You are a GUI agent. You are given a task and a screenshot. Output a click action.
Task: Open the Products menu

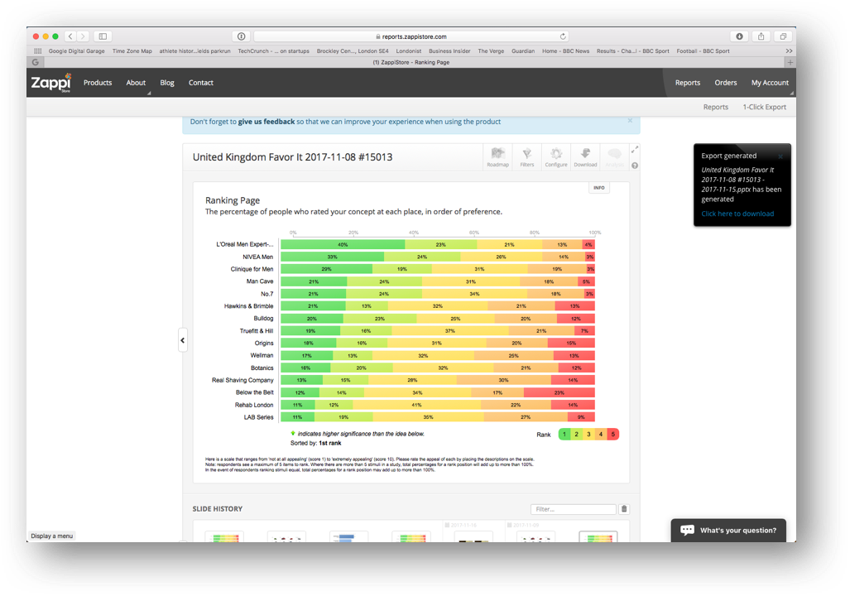pyautogui.click(x=98, y=83)
